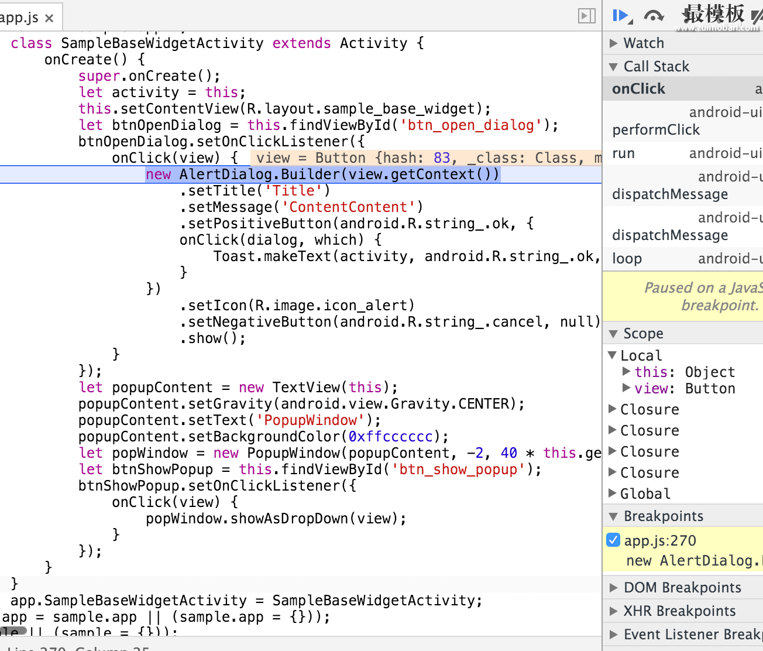Click the horizontal scrollbar thumb in editor
This screenshot has width=763, height=651.
tap(13, 631)
